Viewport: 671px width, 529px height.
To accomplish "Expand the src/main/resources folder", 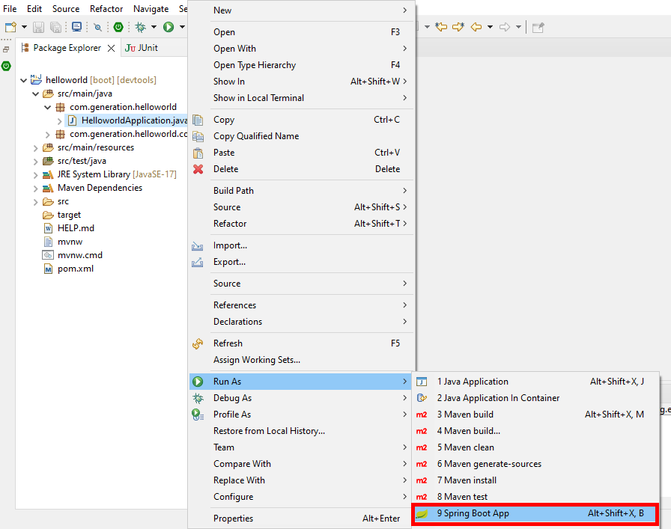I will point(35,148).
